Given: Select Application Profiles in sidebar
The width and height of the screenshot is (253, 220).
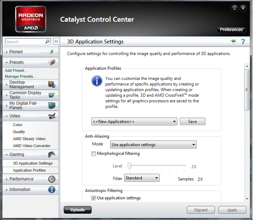Looking at the screenshot, I should coord(29,170).
